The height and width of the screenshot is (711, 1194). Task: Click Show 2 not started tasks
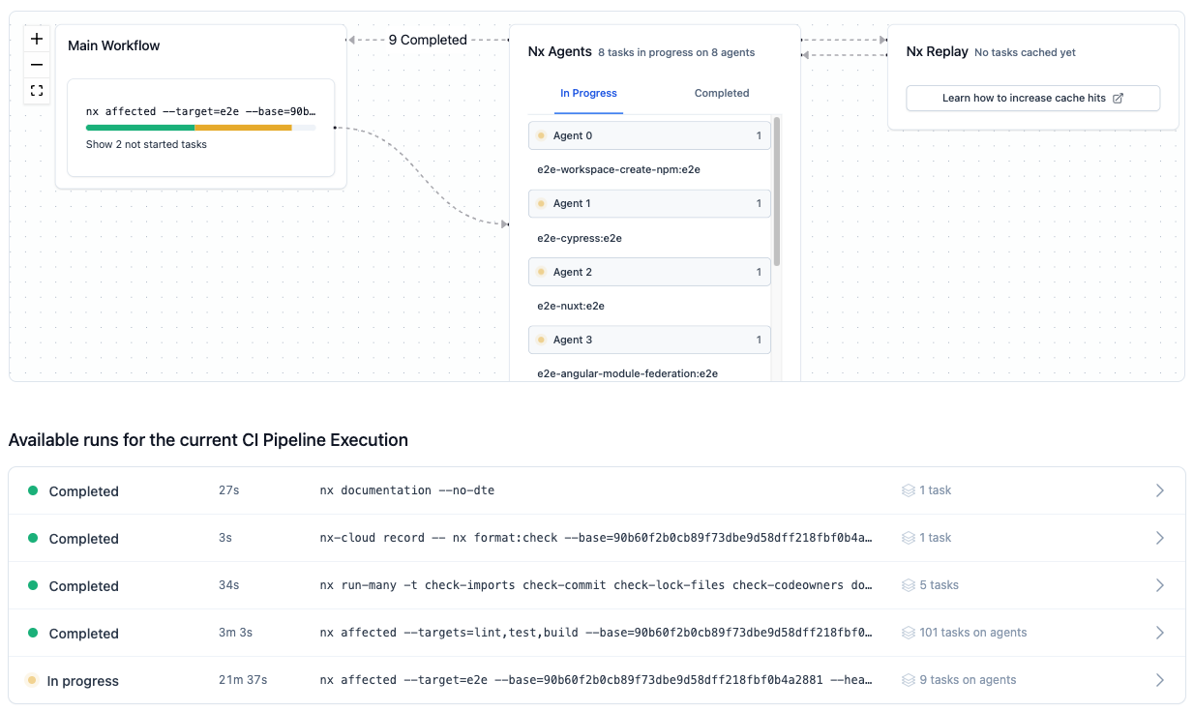146,144
